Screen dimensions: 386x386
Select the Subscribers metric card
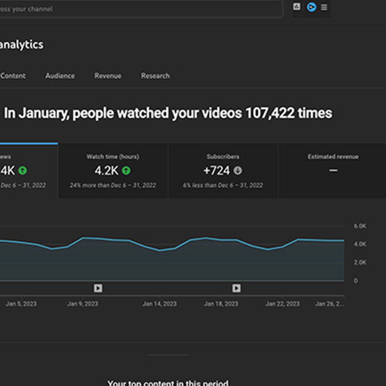click(x=223, y=170)
